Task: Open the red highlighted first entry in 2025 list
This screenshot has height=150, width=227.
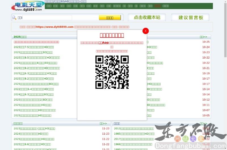Action: 36,42
